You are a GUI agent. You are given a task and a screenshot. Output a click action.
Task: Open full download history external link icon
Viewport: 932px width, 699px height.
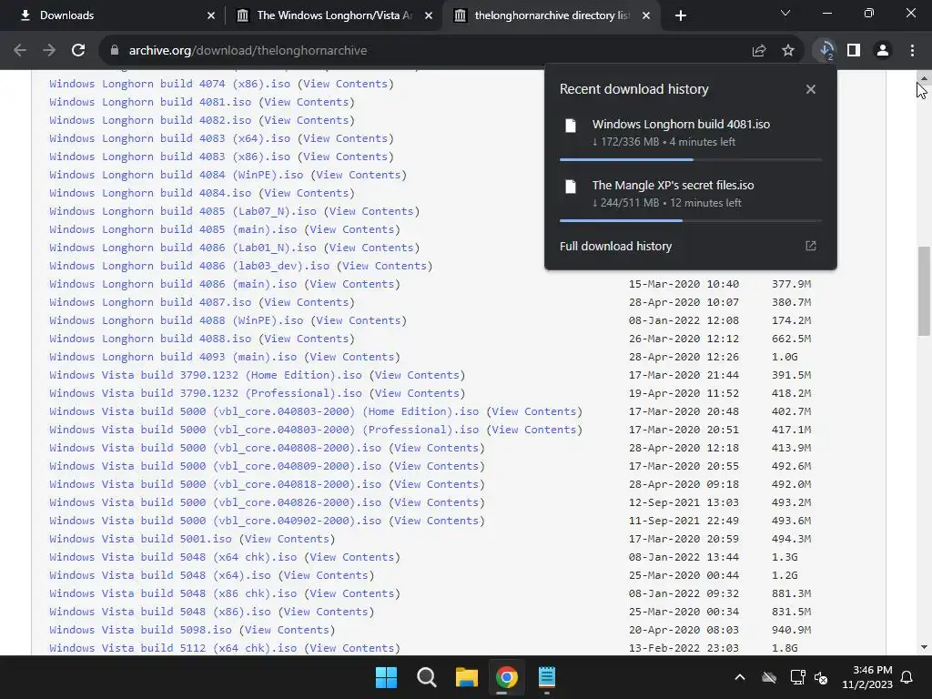point(811,246)
